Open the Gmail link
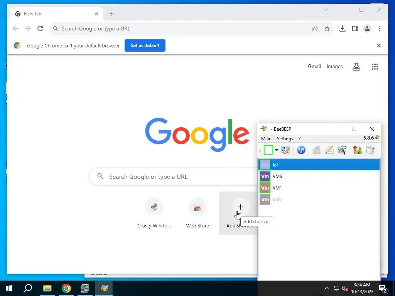Image resolution: width=395 pixels, height=296 pixels. click(314, 66)
